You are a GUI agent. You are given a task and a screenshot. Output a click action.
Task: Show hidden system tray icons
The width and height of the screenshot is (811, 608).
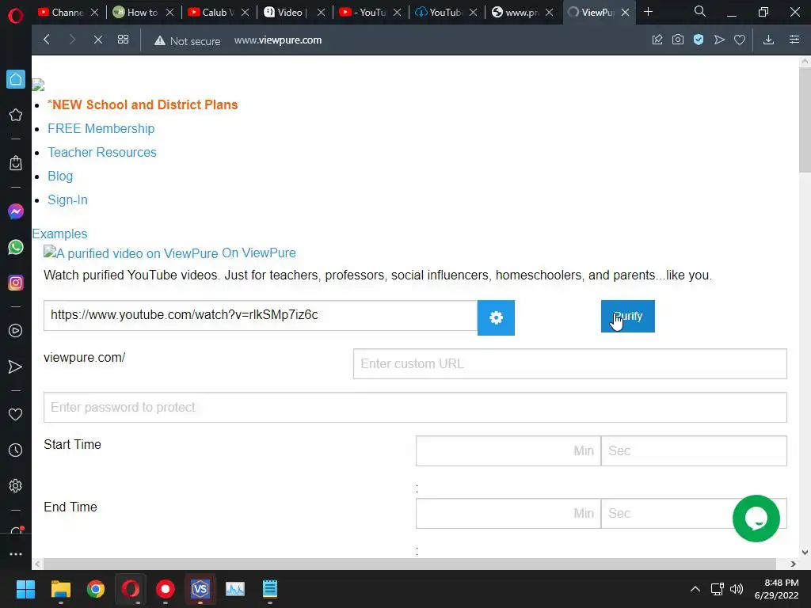tap(695, 589)
